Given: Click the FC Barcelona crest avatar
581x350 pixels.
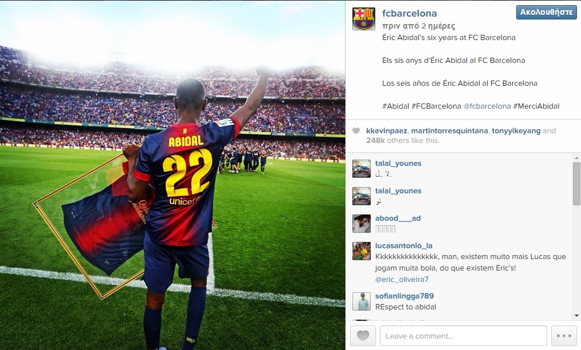Looking at the screenshot, I should (x=363, y=19).
